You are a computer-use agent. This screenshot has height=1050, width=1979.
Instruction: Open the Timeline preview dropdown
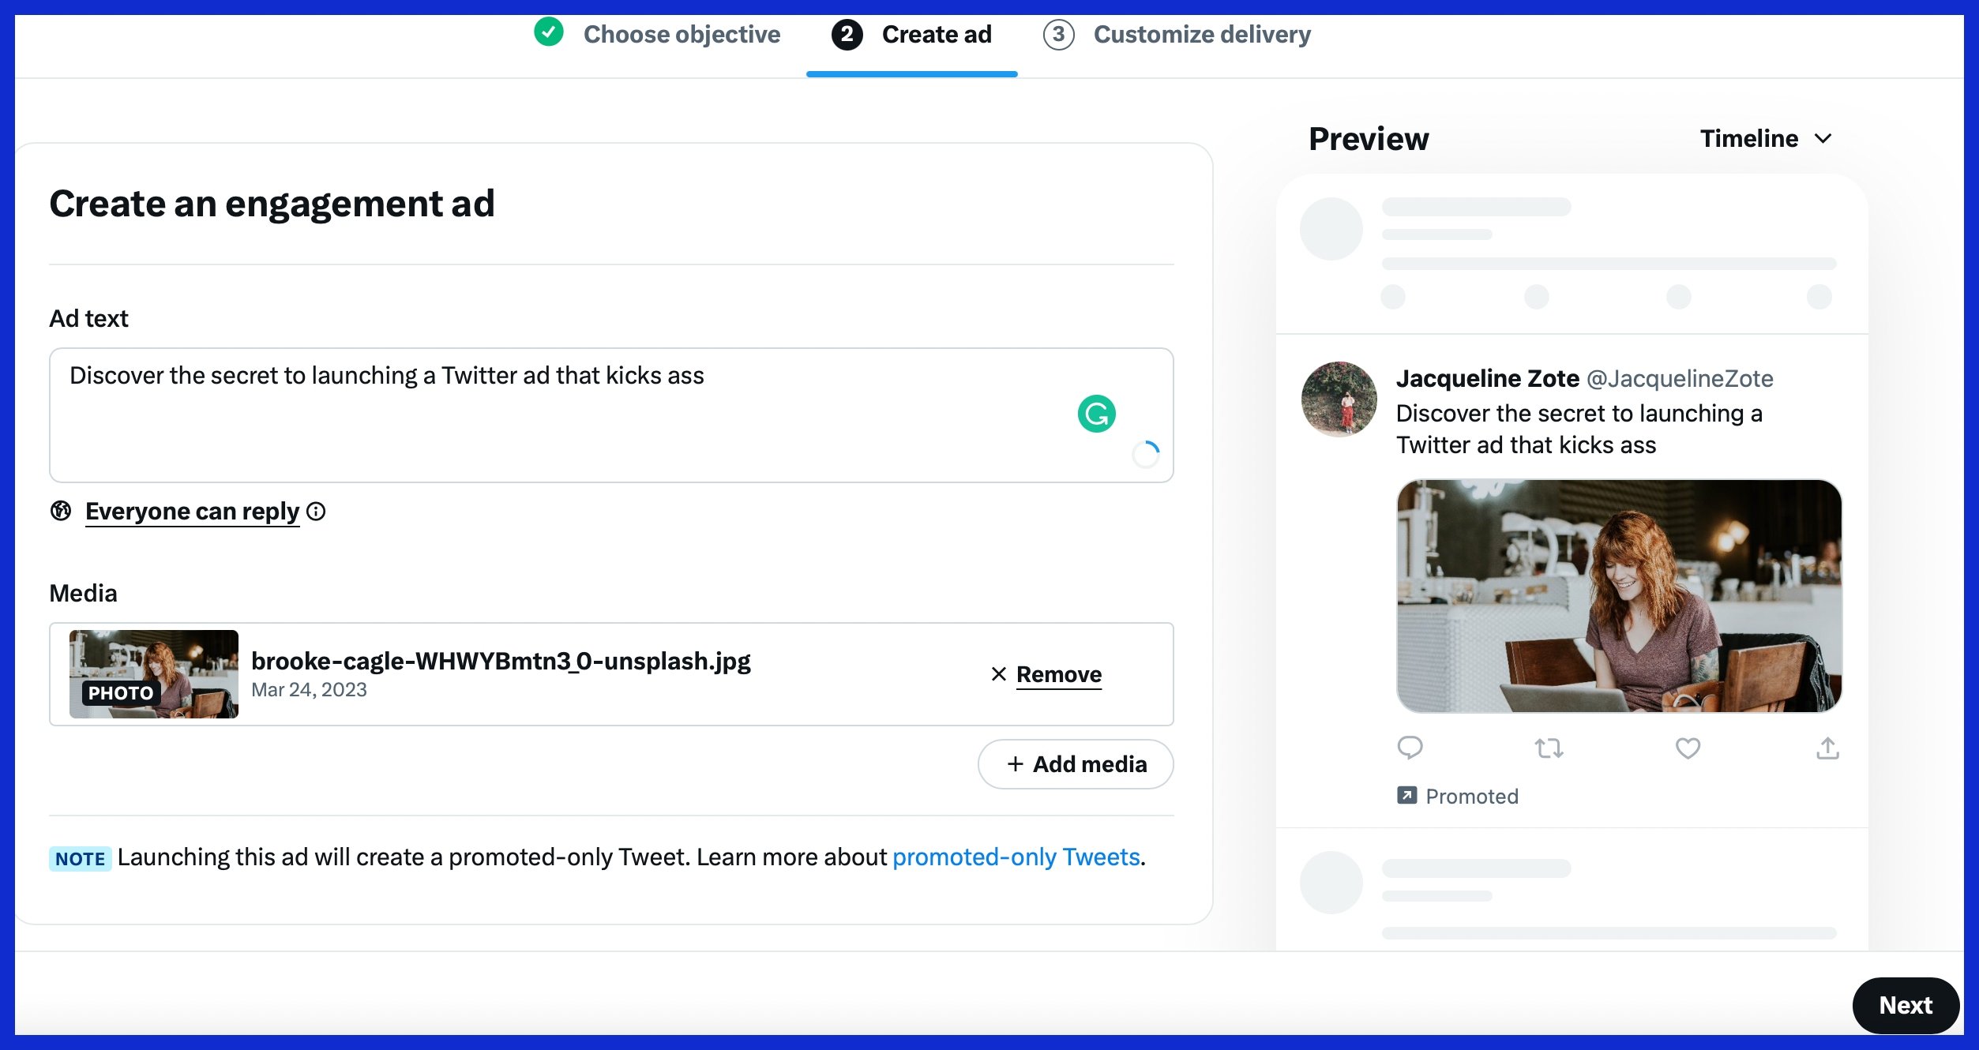(x=1766, y=139)
